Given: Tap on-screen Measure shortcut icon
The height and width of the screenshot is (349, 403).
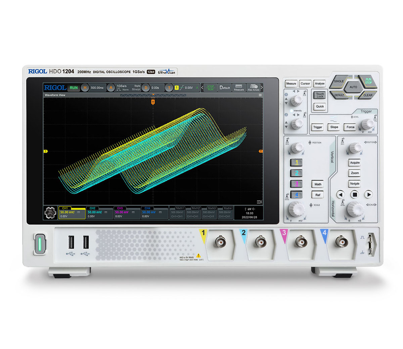Looking at the screenshot, I should click(239, 88).
